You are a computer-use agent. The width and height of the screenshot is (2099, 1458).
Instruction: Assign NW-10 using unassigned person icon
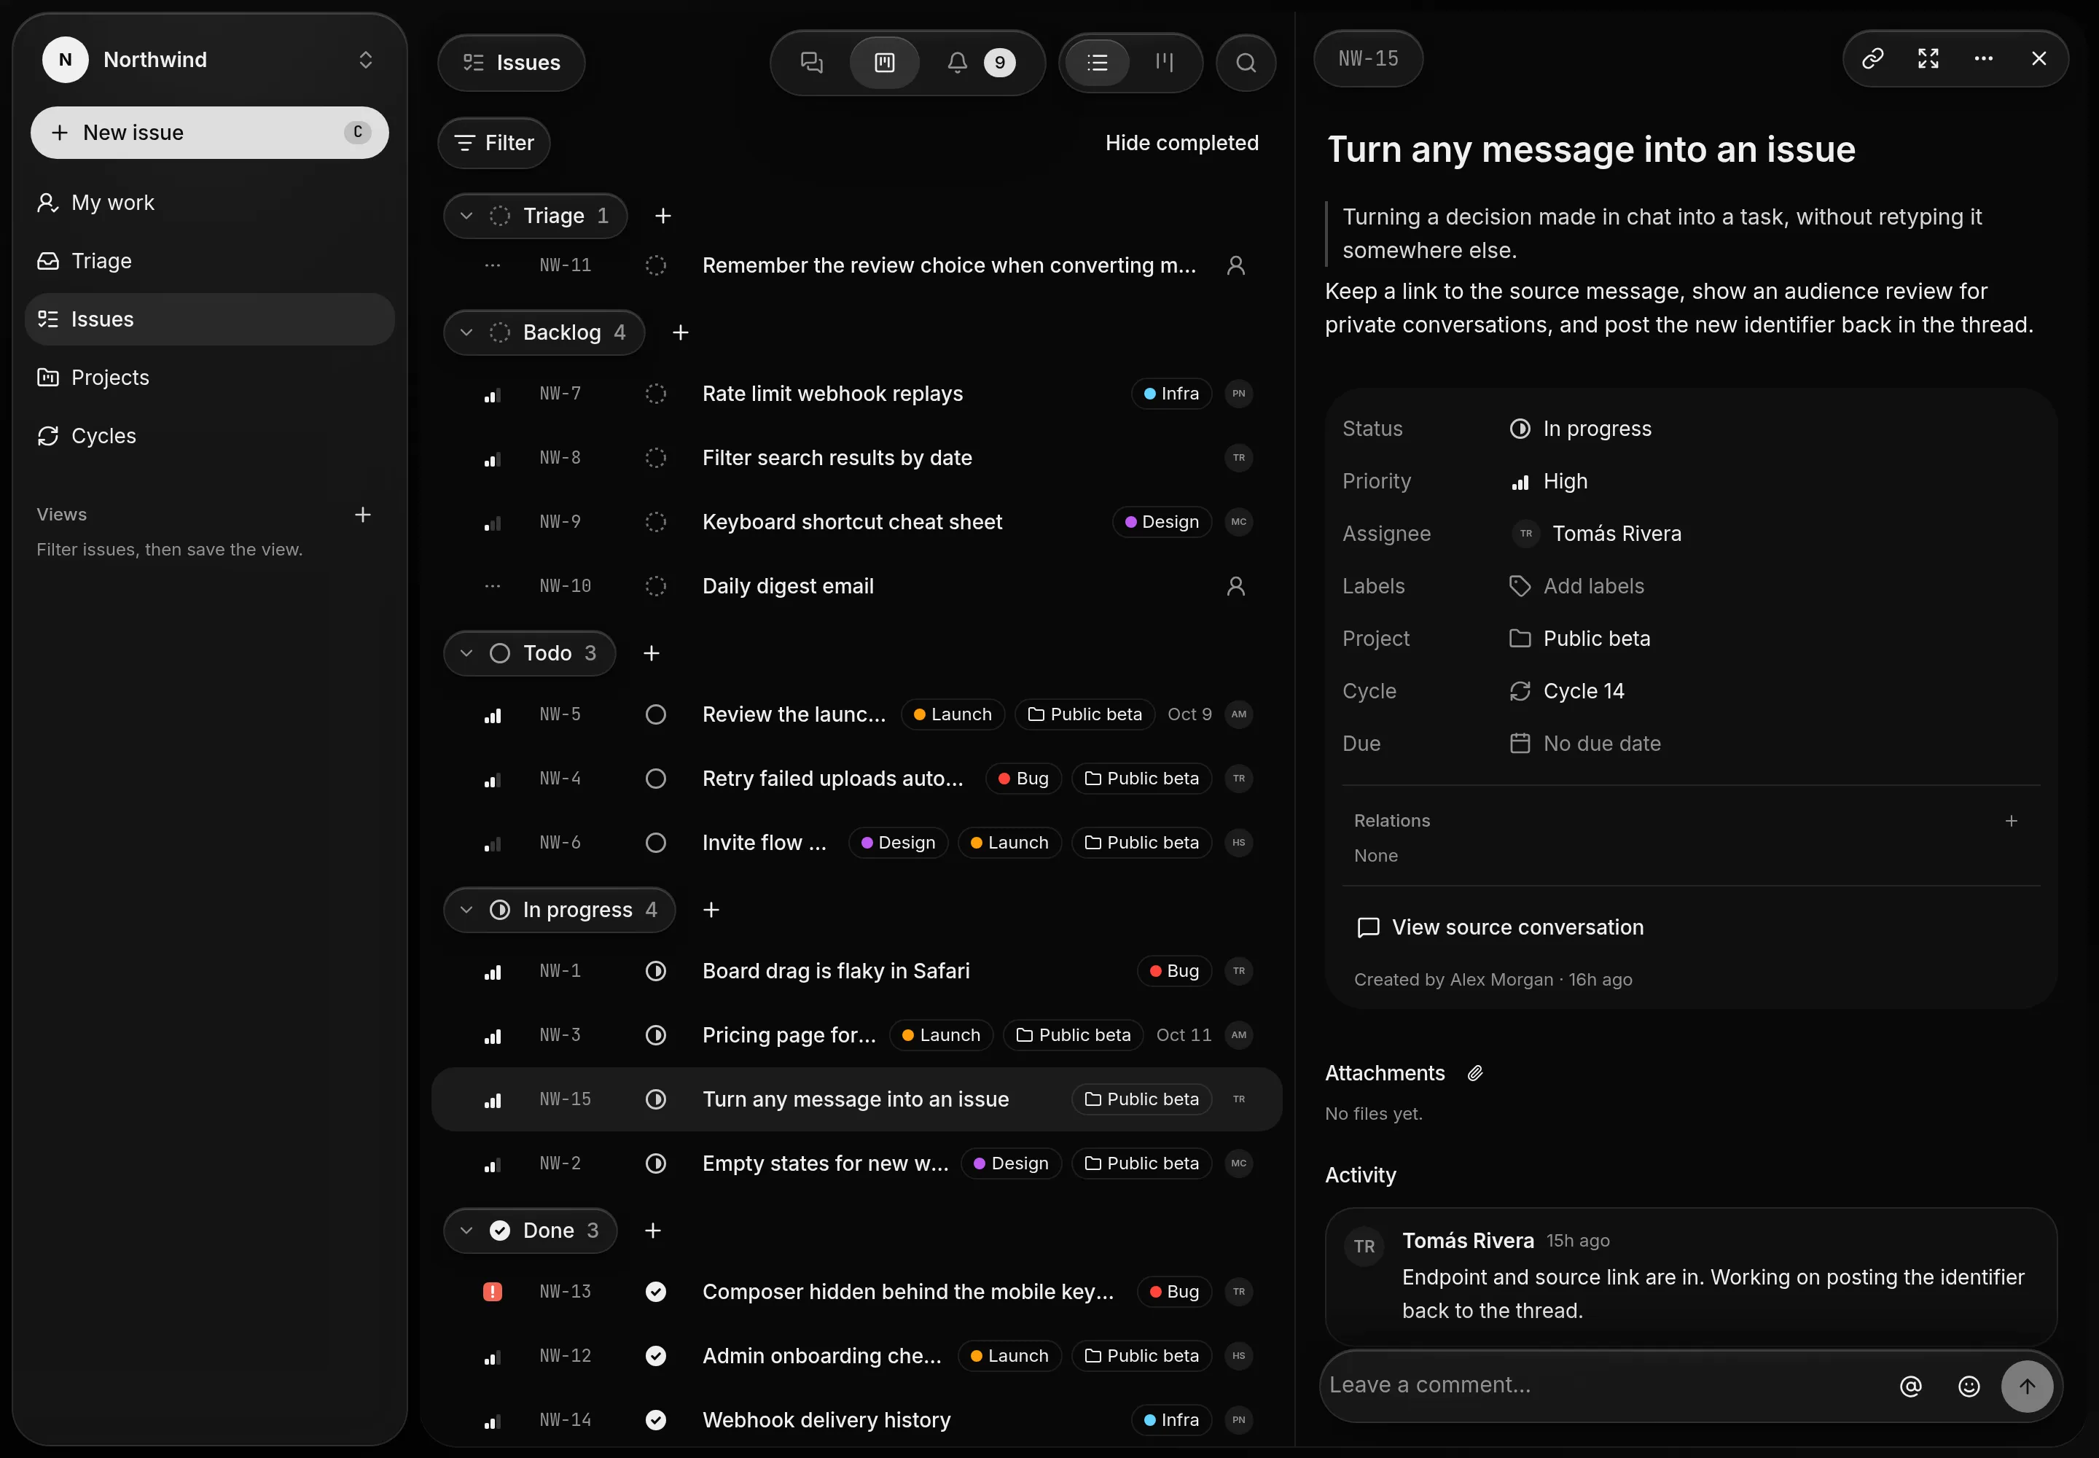[x=1236, y=587]
